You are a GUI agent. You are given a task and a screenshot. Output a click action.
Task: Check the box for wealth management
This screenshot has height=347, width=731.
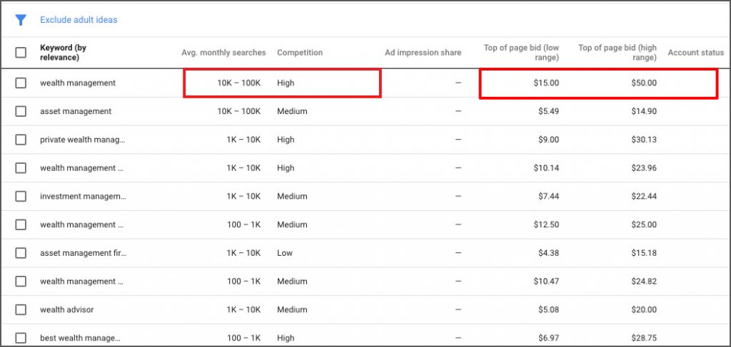[x=21, y=83]
